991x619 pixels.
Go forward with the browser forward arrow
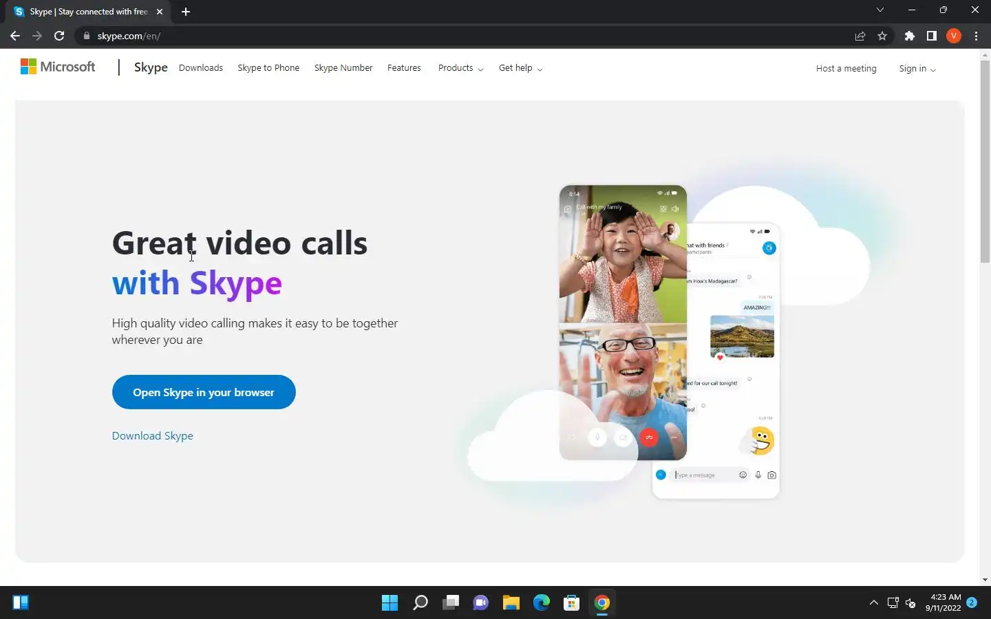point(37,36)
